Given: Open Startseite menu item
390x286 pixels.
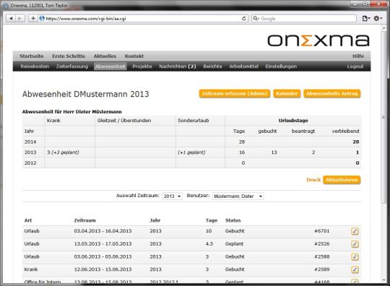Looking at the screenshot, I should point(32,56).
